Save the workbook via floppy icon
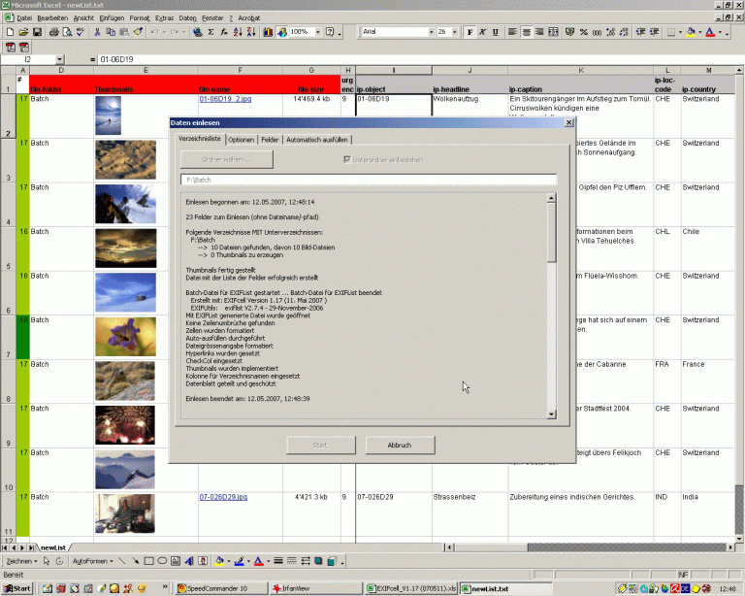 [37, 32]
